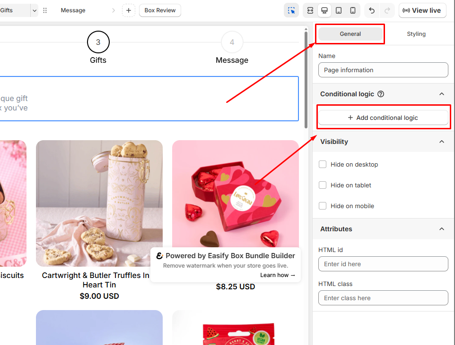Collapse the Conditional logic section
Image resolution: width=455 pixels, height=345 pixels.
coord(441,94)
